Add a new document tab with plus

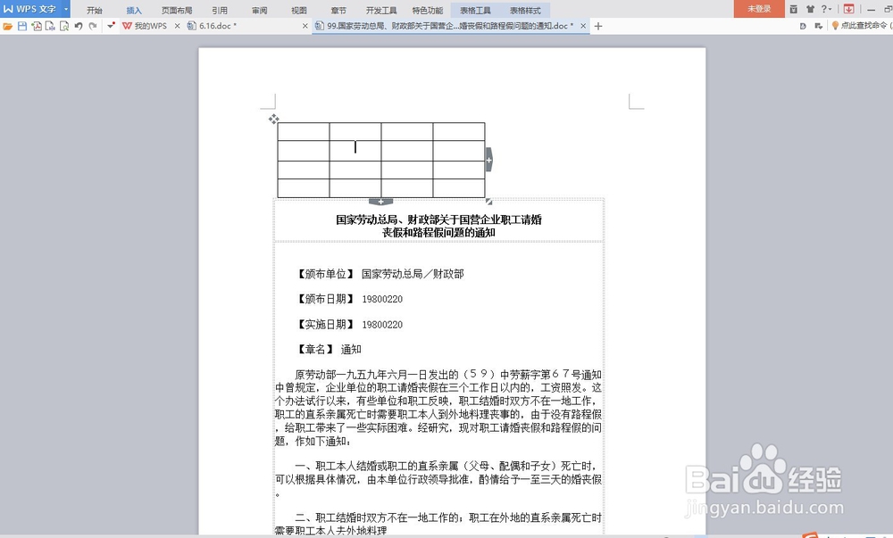point(598,26)
